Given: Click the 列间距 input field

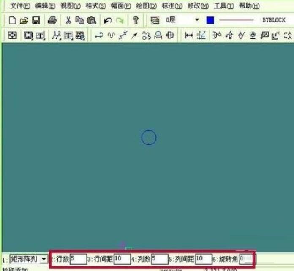Looking at the screenshot, I should point(204,258).
